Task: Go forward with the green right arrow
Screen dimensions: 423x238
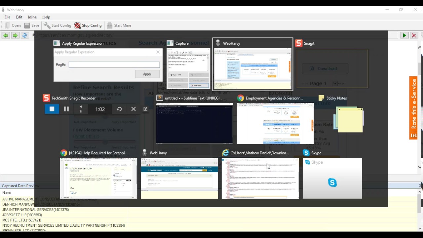Action: click(15, 35)
